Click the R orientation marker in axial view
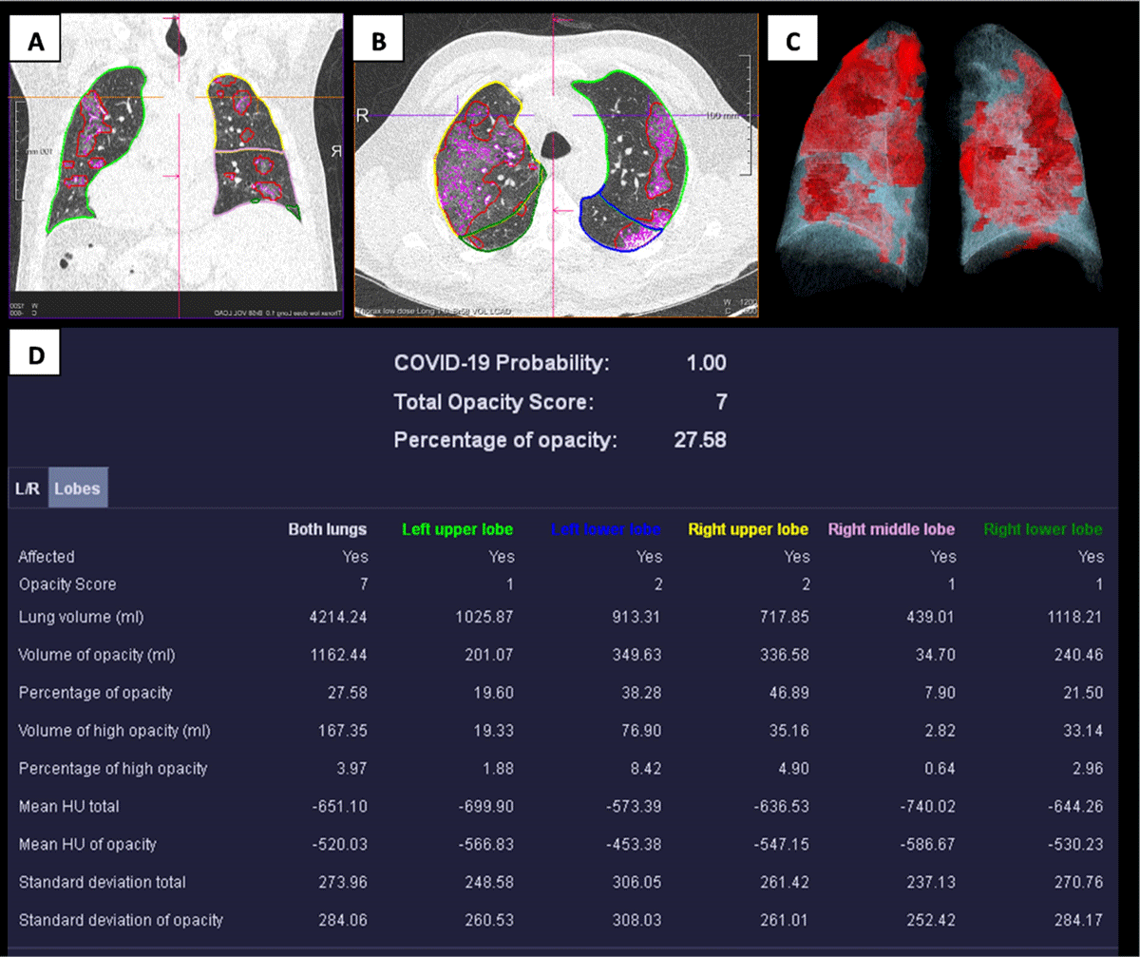The width and height of the screenshot is (1140, 957). point(362,114)
